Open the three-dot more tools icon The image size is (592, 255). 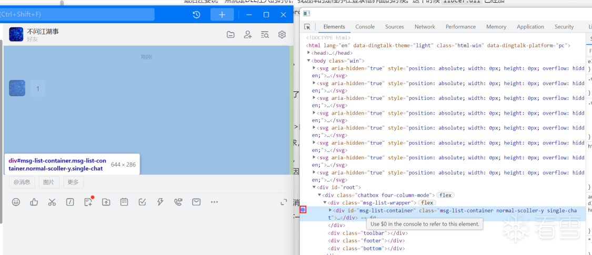[x=215, y=202]
